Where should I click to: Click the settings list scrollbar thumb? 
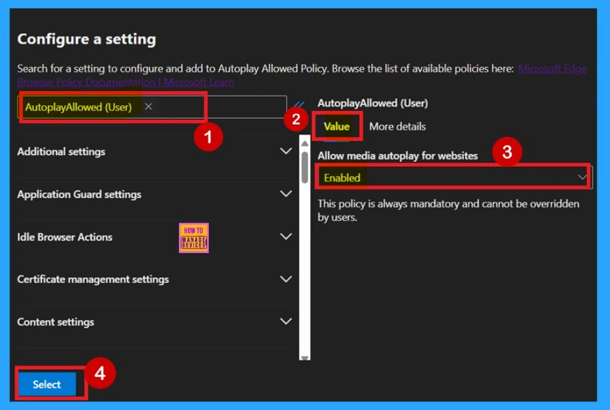click(x=305, y=167)
